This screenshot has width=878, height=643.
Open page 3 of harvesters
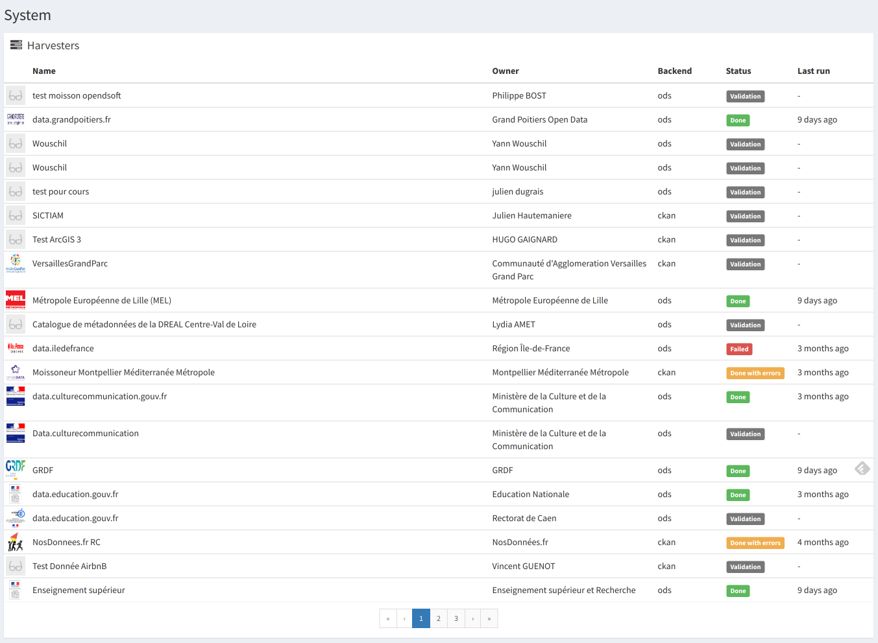[x=456, y=618]
